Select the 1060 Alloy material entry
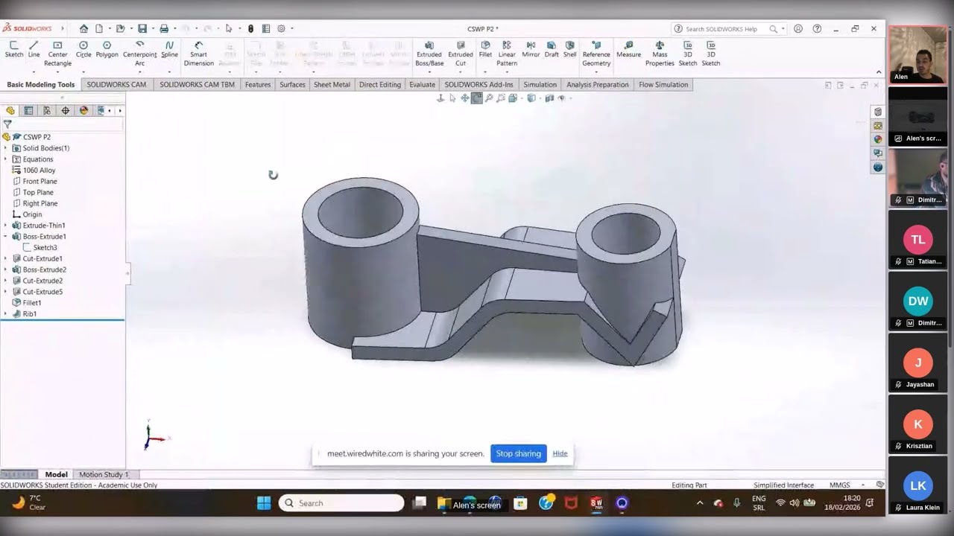This screenshot has height=536, width=954. (39, 170)
